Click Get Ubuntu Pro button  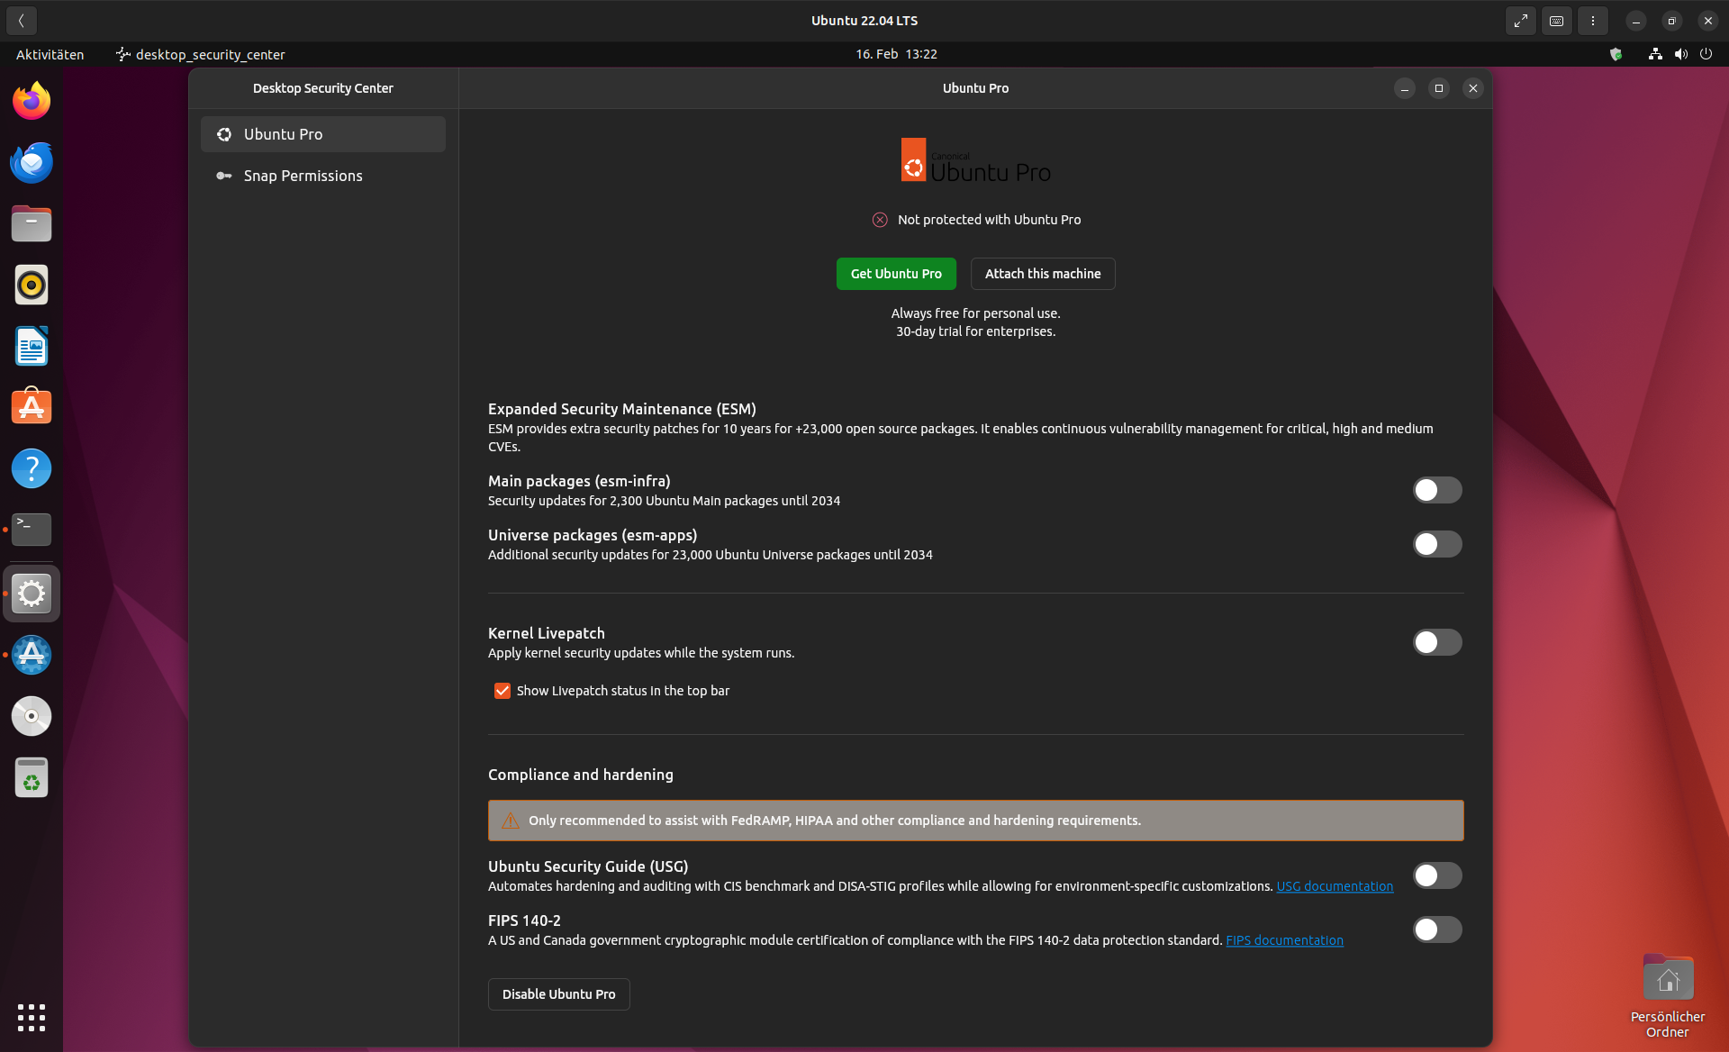click(895, 274)
